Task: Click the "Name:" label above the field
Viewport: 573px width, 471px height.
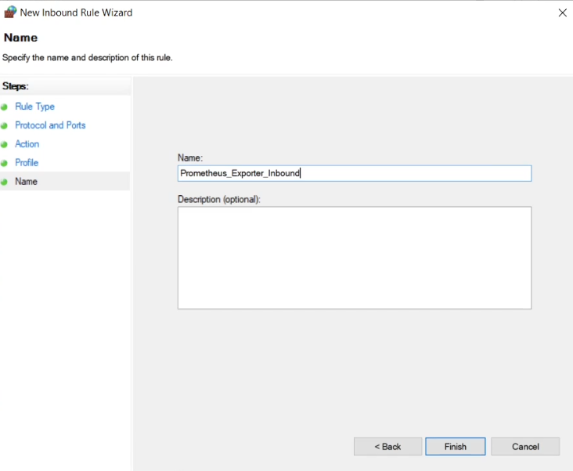Action: coord(190,158)
